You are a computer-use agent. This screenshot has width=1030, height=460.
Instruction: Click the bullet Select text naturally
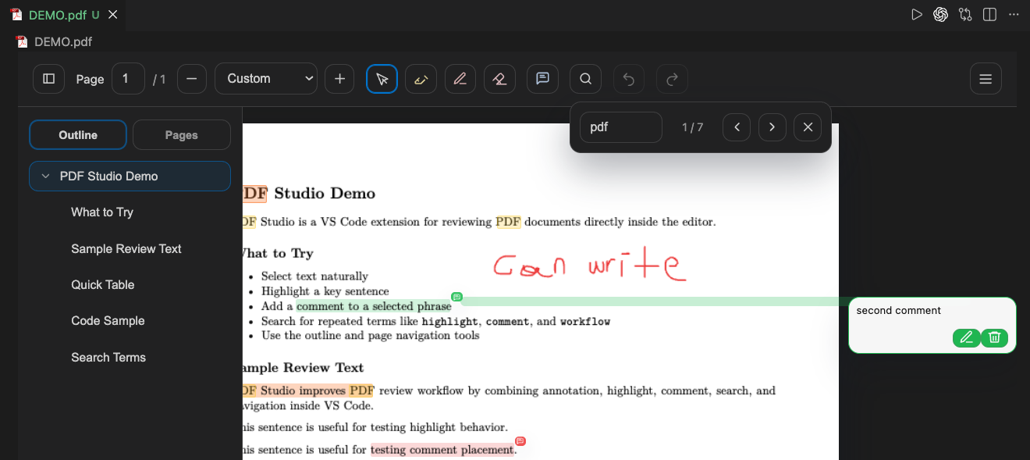pyautogui.click(x=314, y=276)
